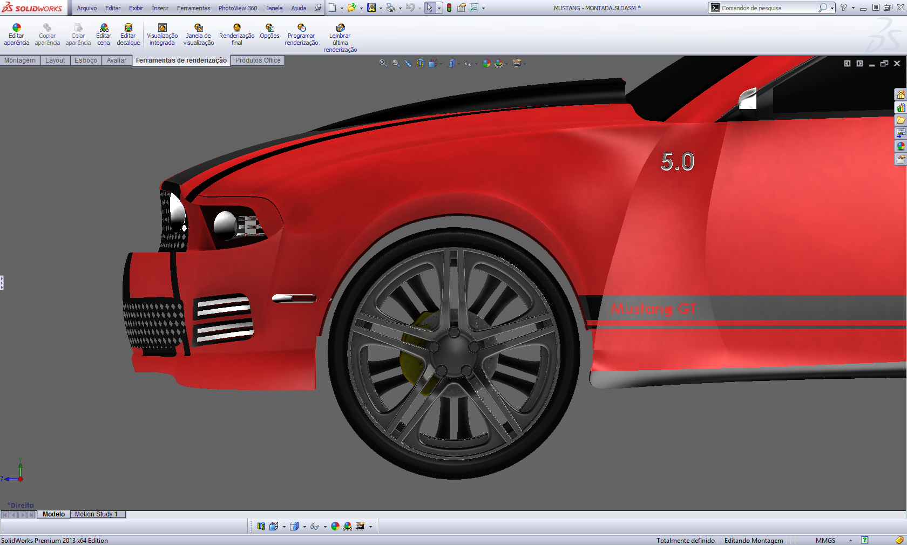Open Appearances and Scenes tab in the task pane

[x=901, y=146]
